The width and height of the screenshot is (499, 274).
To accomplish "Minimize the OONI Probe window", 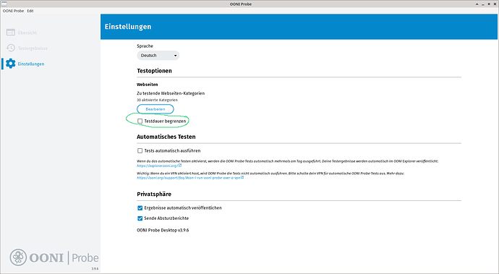I will click(483, 4).
